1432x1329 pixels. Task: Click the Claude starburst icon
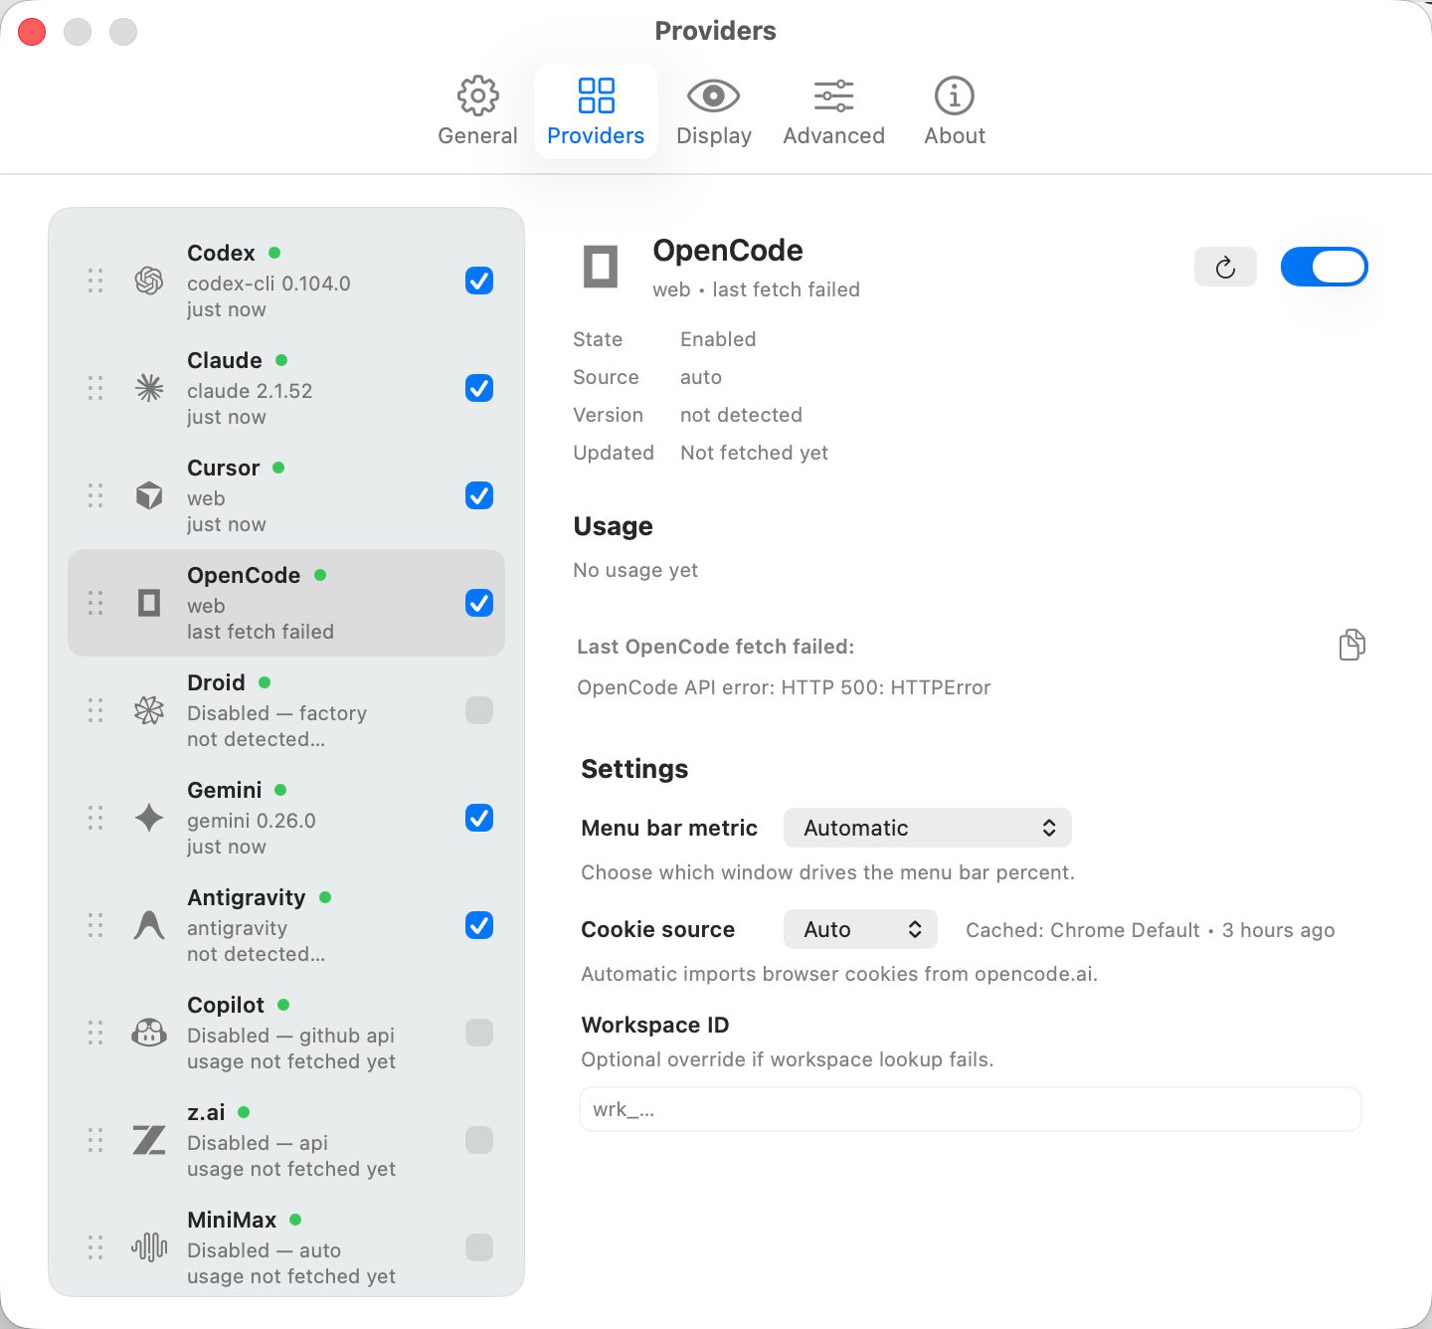pyautogui.click(x=149, y=388)
